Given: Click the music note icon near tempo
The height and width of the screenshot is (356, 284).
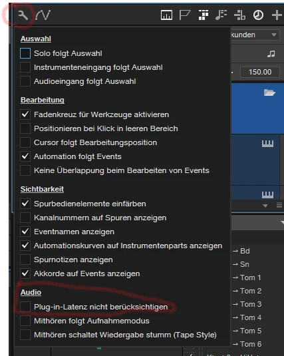Looking at the screenshot, I should pyautogui.click(x=271, y=54).
